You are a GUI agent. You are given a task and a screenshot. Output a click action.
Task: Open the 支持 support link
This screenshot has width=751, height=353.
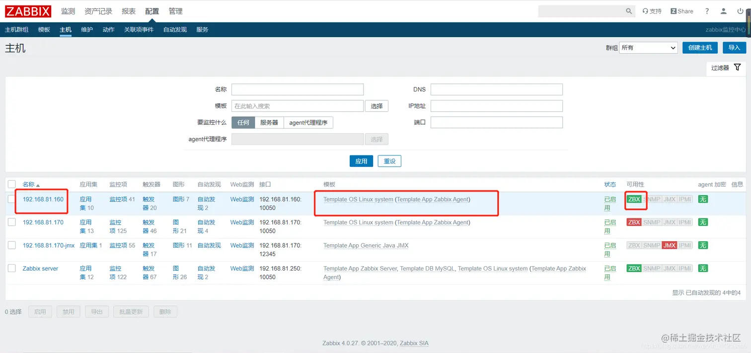[652, 11]
